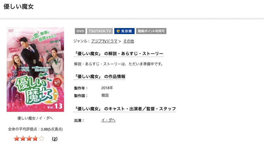264x145 pixels.
Task: Click the 優しい魔女 / イ・ダヘ caption
Action: point(35,118)
